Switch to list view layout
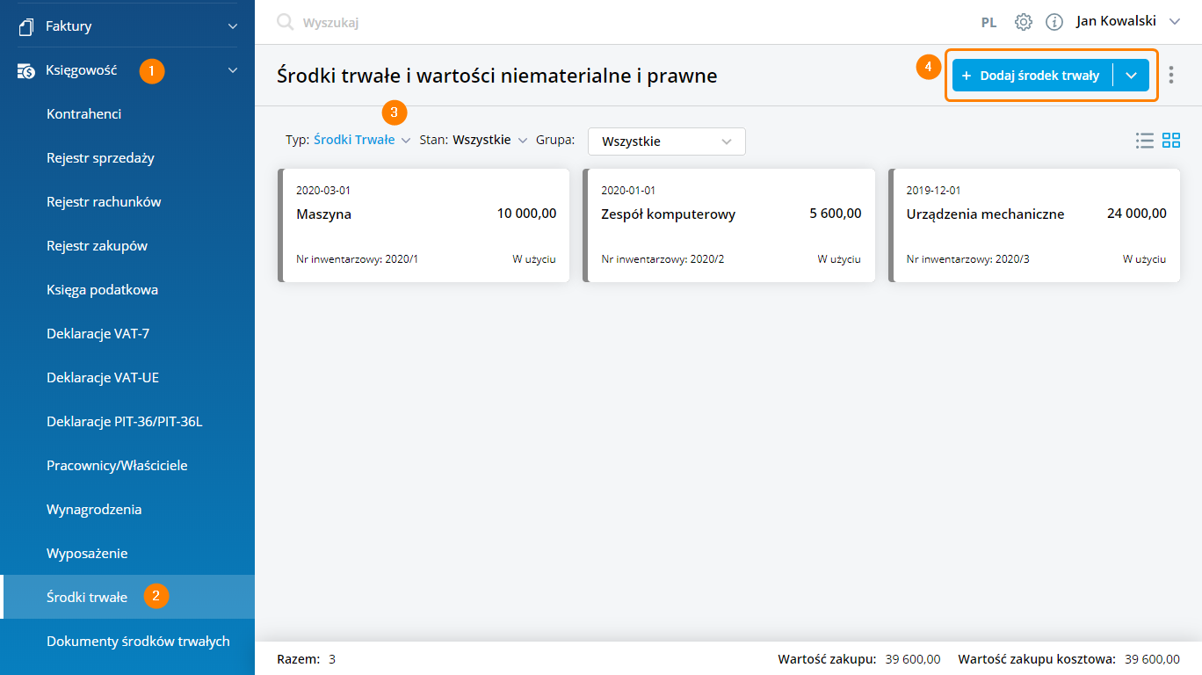 1144,141
